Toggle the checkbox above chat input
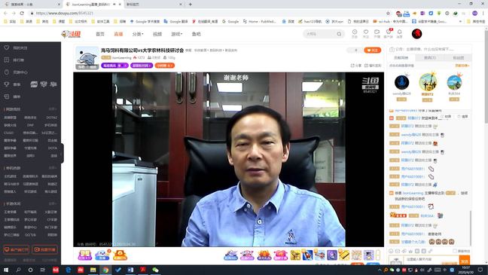Viewport: 488px width, 275px height. [x=455, y=251]
